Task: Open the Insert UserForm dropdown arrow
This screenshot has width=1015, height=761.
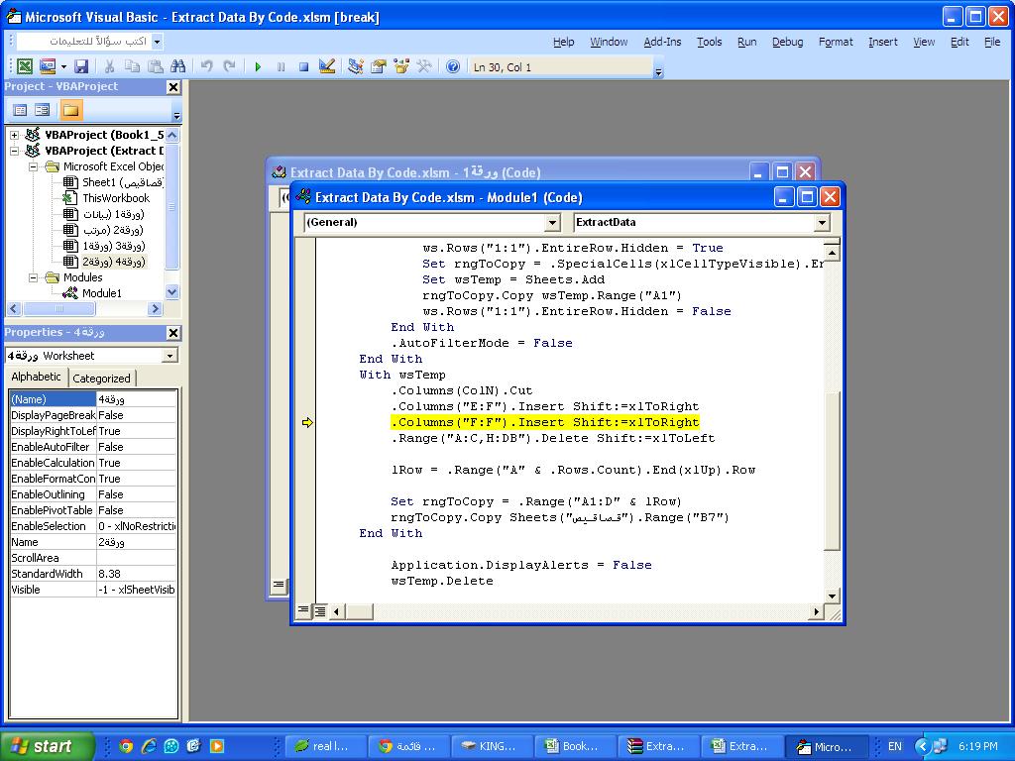Action: coord(63,66)
